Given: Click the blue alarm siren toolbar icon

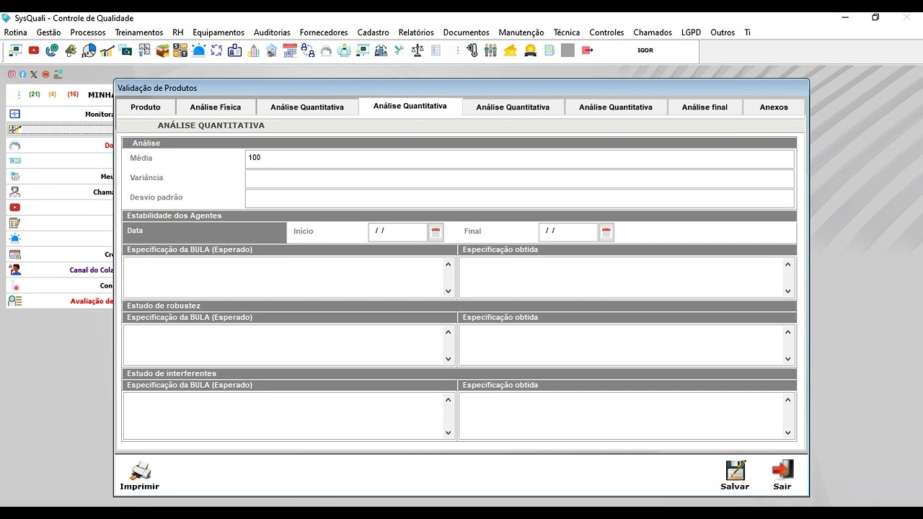Looking at the screenshot, I should point(199,50).
